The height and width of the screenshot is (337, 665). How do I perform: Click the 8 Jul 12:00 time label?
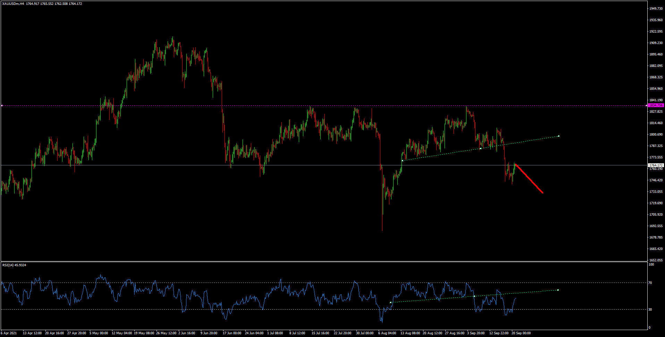click(297, 333)
